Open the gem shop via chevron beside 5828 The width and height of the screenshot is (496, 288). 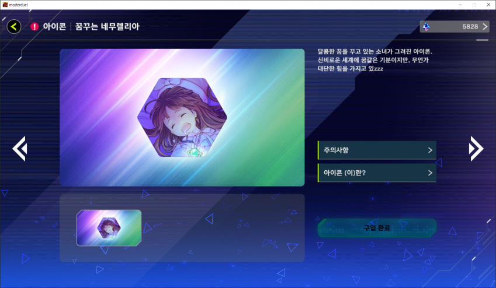click(485, 27)
